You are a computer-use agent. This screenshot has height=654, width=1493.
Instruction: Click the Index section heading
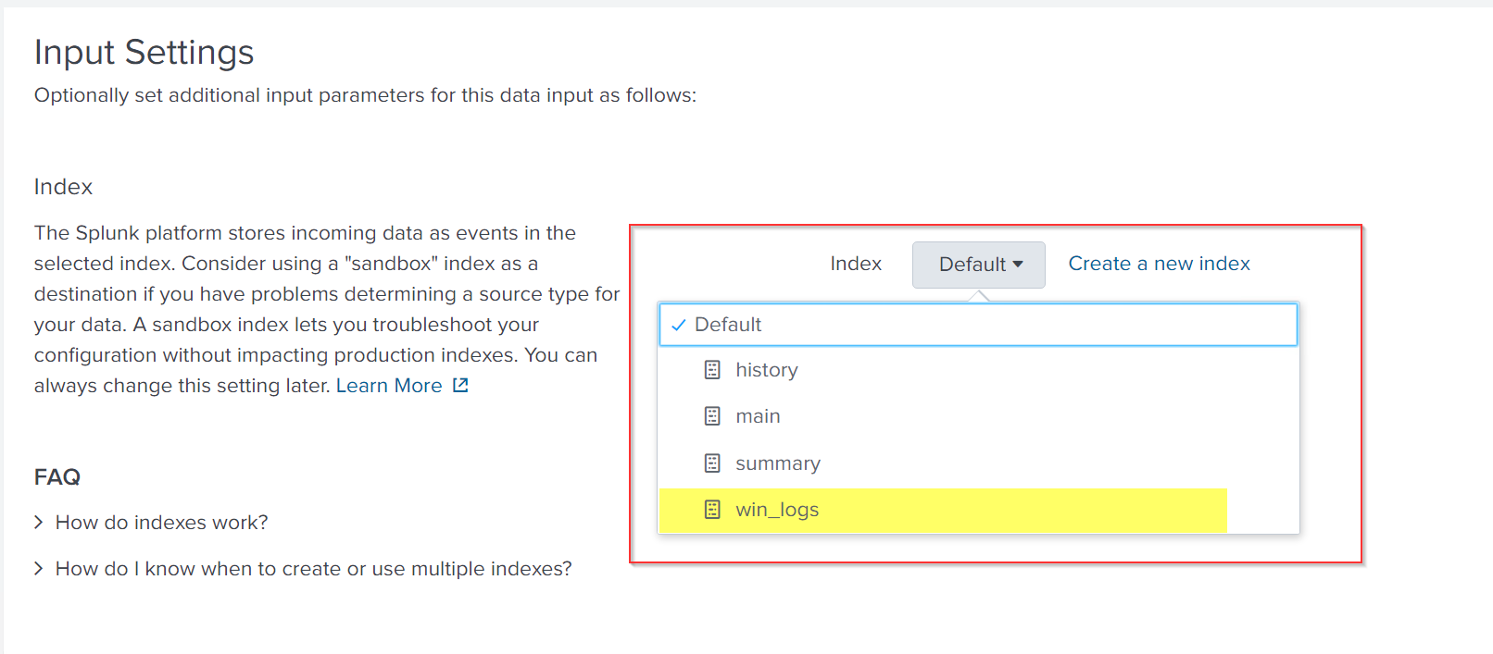(63, 187)
